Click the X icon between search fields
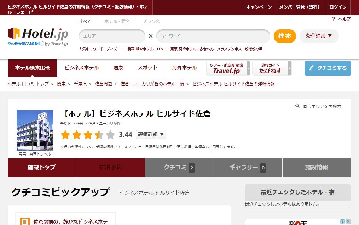This screenshot has height=225, width=359. coord(151,36)
